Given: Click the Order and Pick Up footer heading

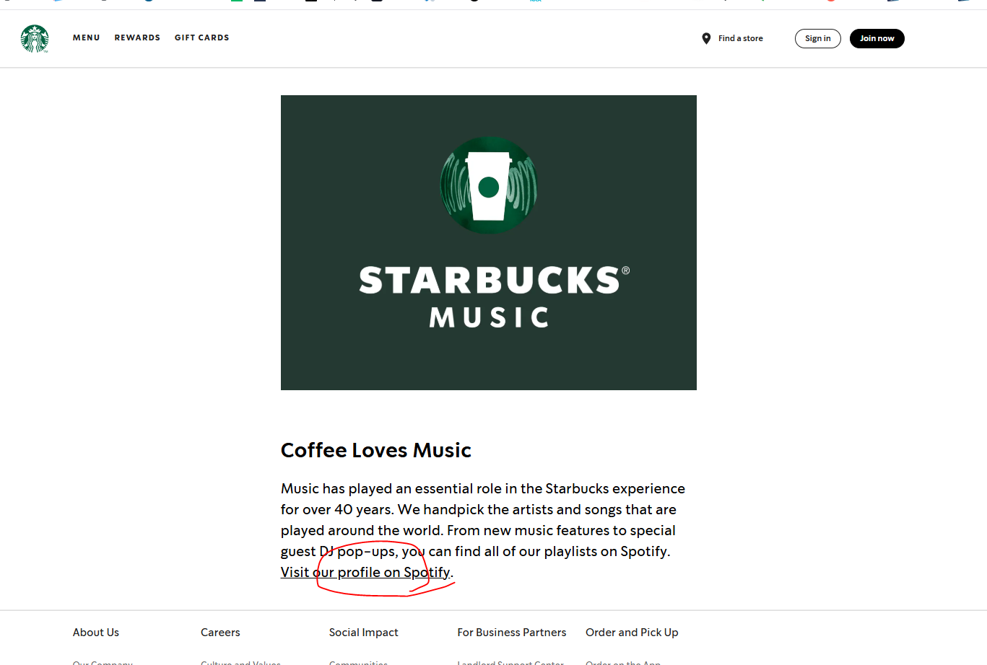Looking at the screenshot, I should (632, 633).
